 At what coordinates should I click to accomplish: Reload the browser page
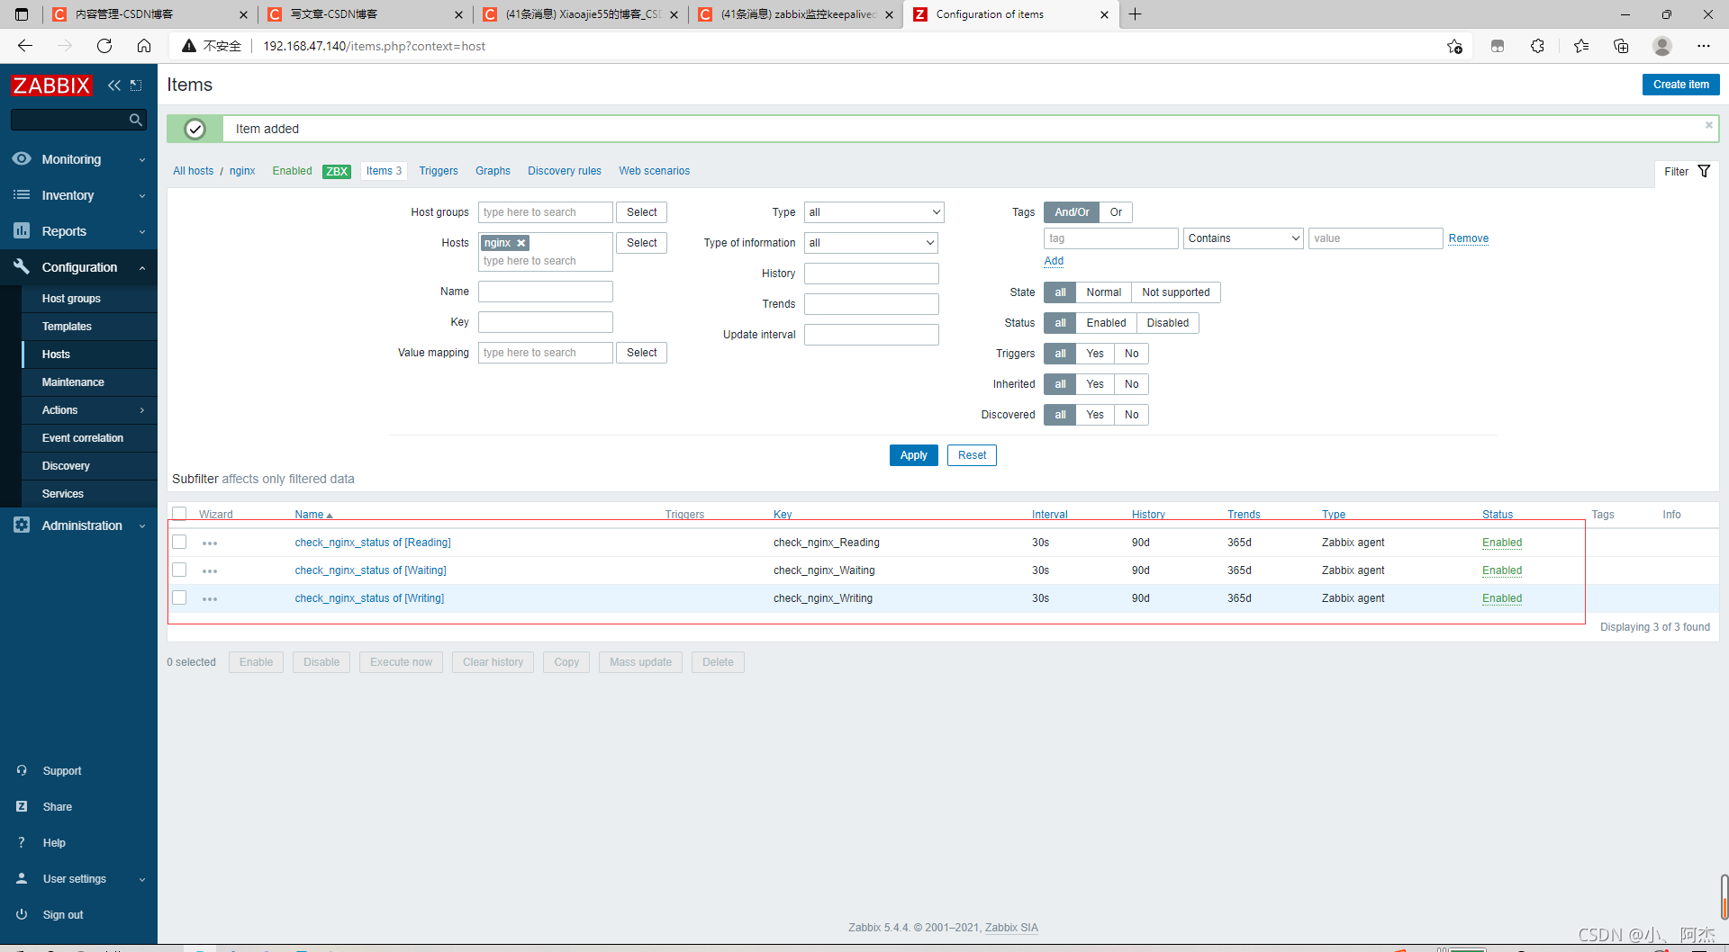[x=104, y=46]
